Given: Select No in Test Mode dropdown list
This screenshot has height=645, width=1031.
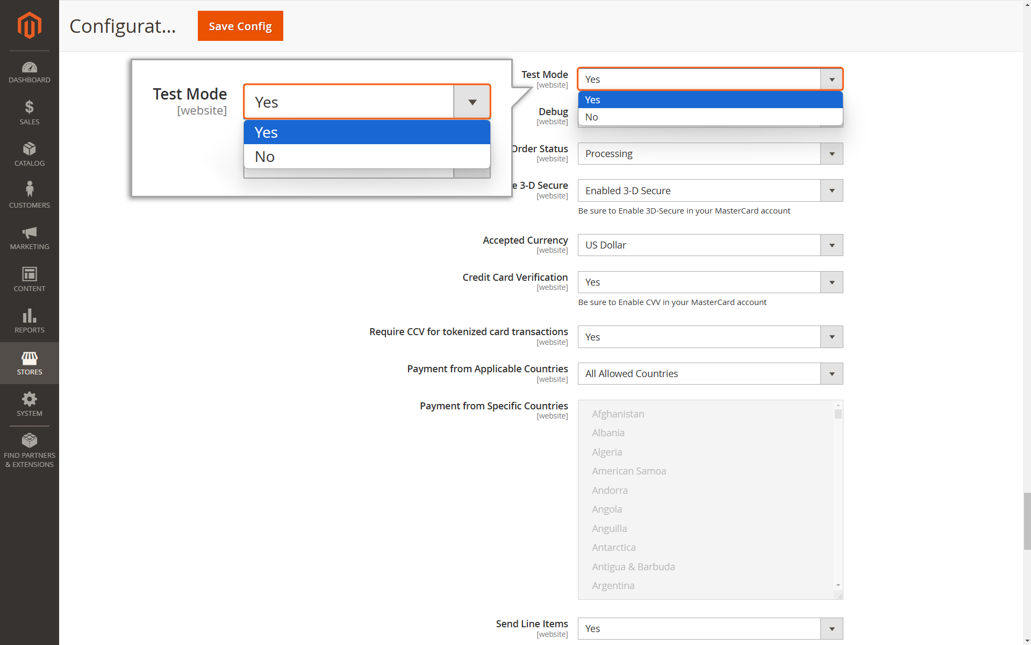Looking at the screenshot, I should click(710, 117).
